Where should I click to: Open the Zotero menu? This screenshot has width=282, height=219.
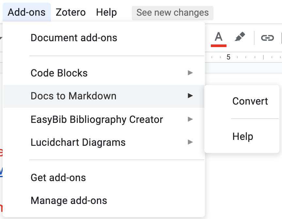(70, 12)
